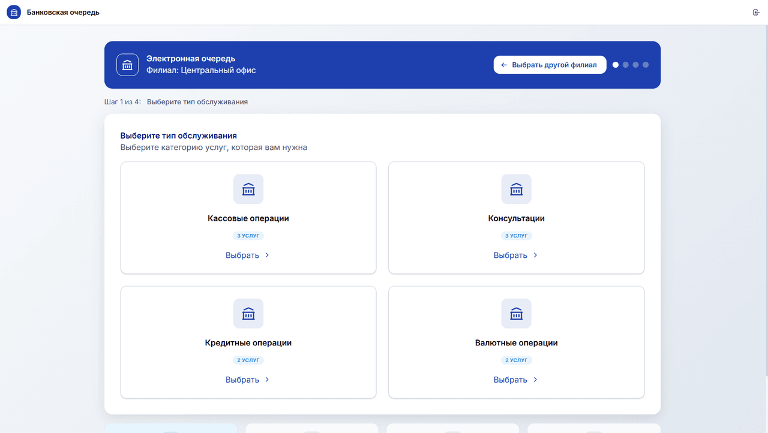Select the first step indicator dot
The width and height of the screenshot is (768, 433).
pos(616,65)
